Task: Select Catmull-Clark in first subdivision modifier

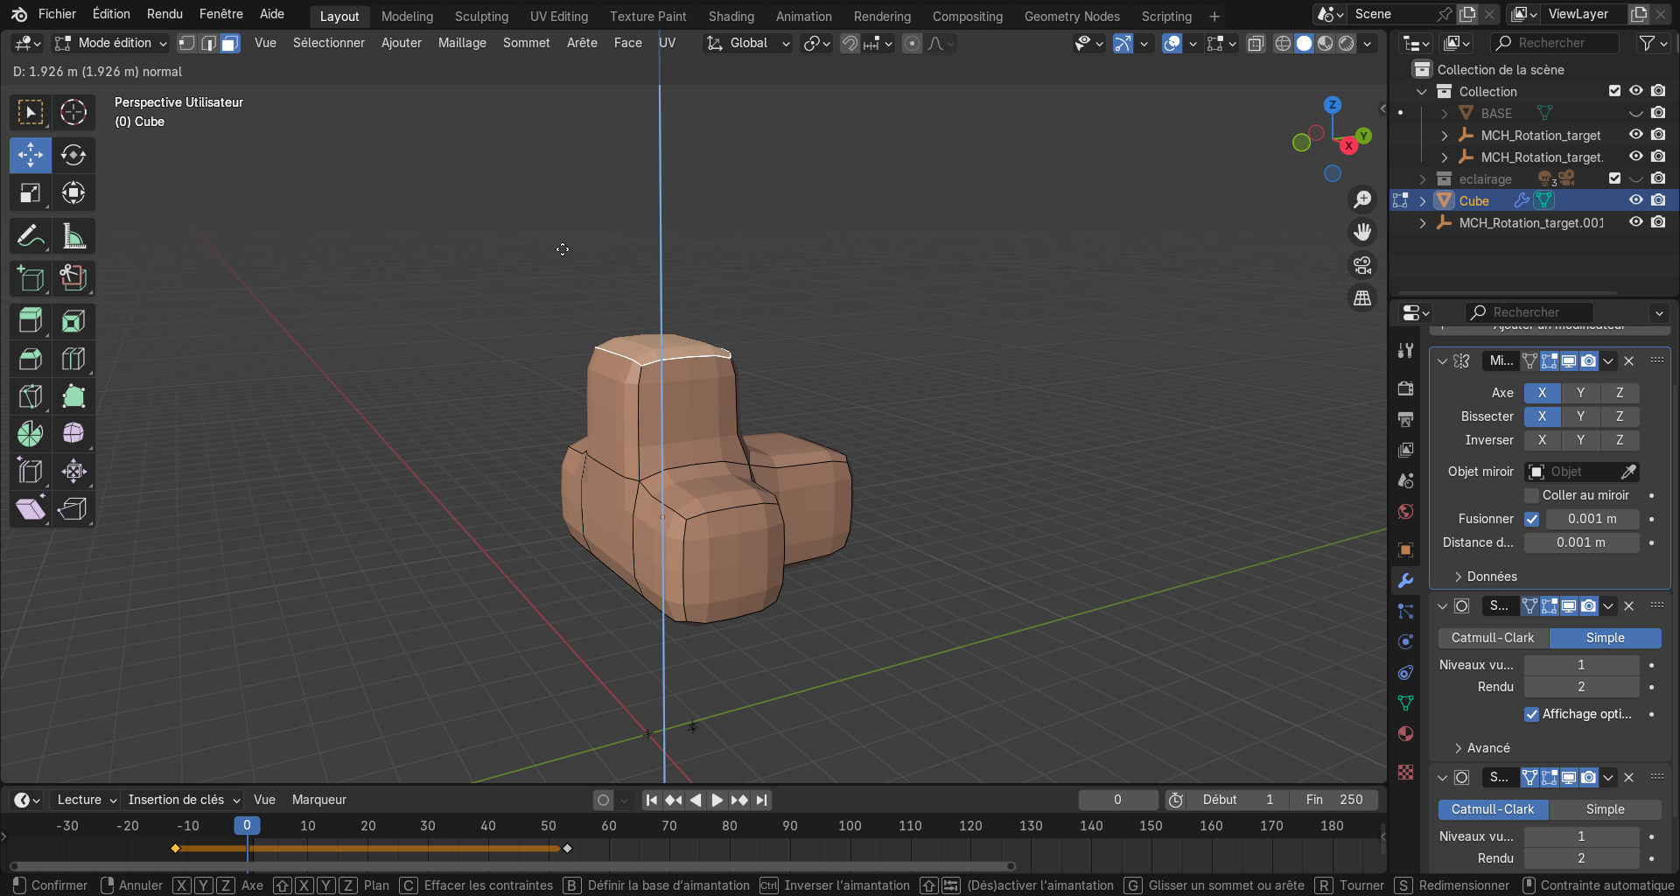Action: coord(1493,638)
